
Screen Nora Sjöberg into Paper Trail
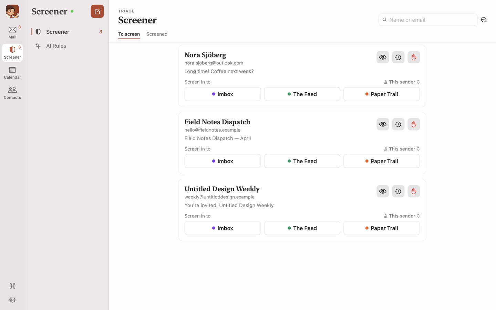coord(382,94)
